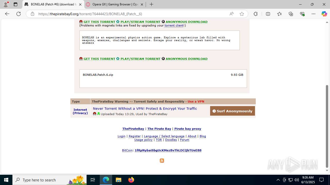
Task: Click the Internet (Privacy) type link
Action: click(x=80, y=111)
